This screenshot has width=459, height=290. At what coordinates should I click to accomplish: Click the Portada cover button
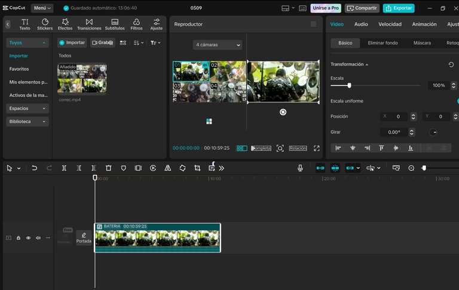point(84,238)
